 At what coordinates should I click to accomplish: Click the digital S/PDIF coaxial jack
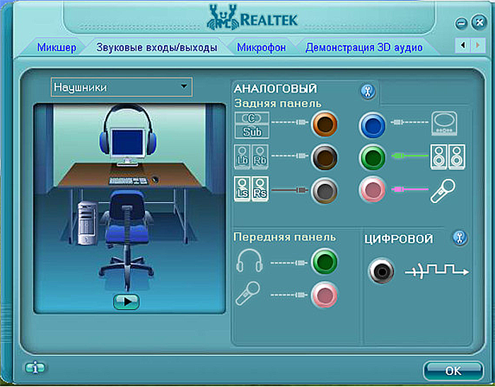(x=381, y=271)
